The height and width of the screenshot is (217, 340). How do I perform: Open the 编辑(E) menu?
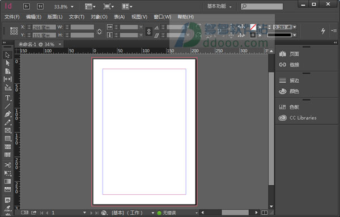coord(33,17)
